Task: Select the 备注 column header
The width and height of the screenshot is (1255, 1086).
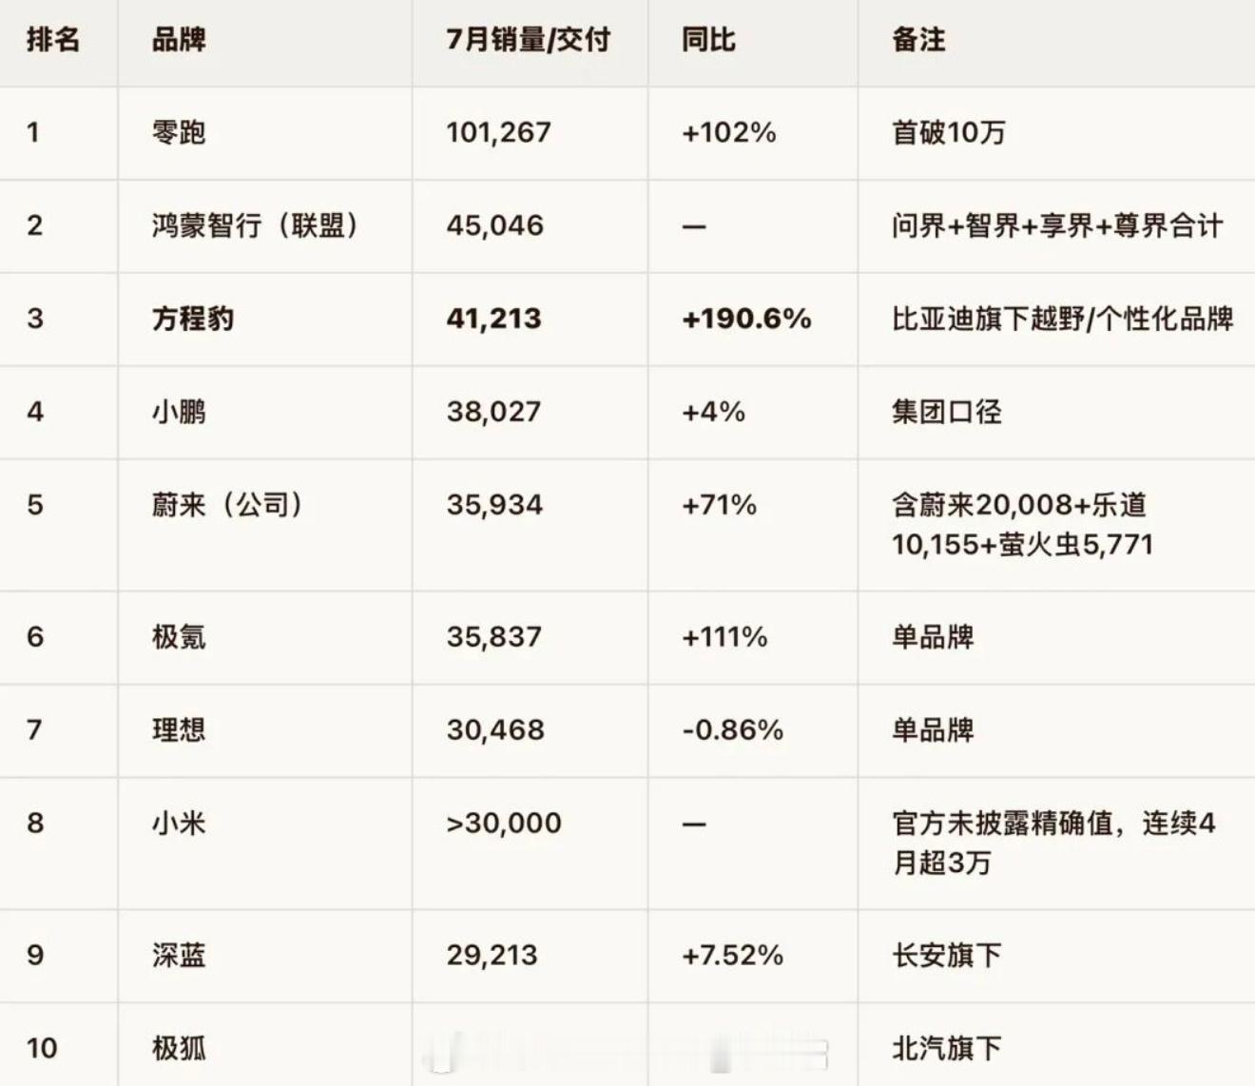Action: pos(918,40)
